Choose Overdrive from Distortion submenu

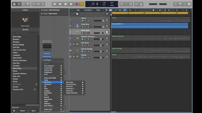pos(74,91)
